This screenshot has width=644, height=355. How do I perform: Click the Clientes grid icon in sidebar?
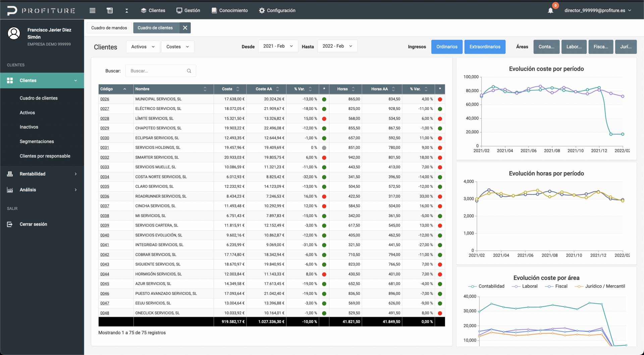(10, 80)
